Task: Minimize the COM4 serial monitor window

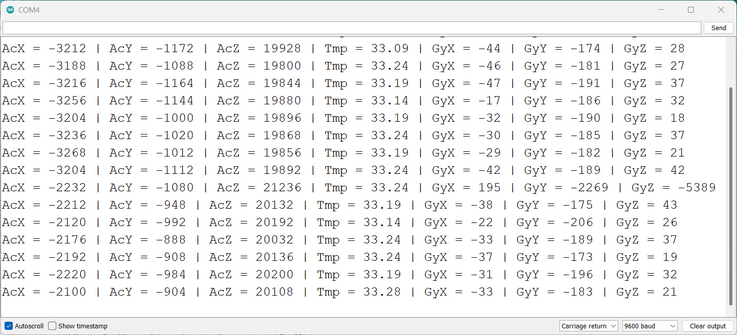Action: (x=661, y=10)
